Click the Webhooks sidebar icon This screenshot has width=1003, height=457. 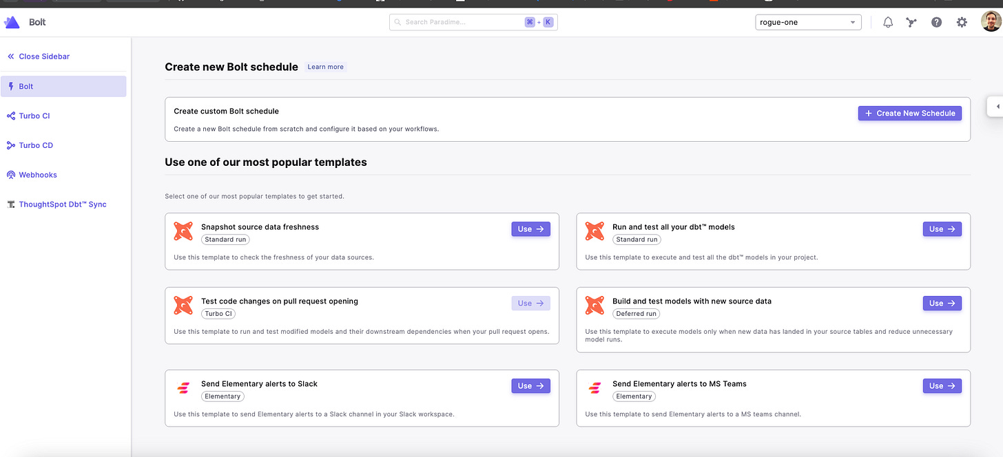pos(10,175)
